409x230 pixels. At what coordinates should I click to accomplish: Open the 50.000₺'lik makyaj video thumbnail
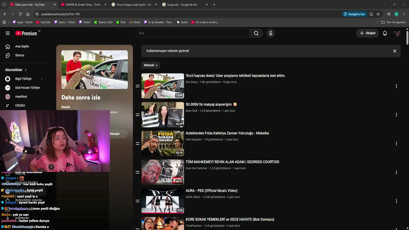(x=163, y=115)
